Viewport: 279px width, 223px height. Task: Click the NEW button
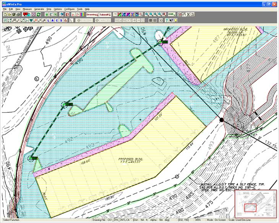tap(118, 20)
